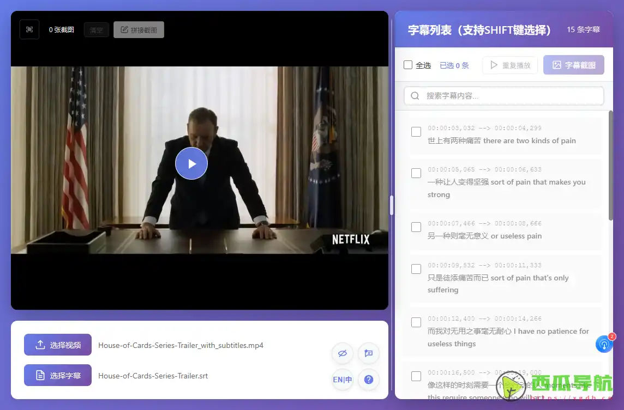Check the 全选 select-all checkbox
The image size is (624, 410).
click(x=408, y=65)
